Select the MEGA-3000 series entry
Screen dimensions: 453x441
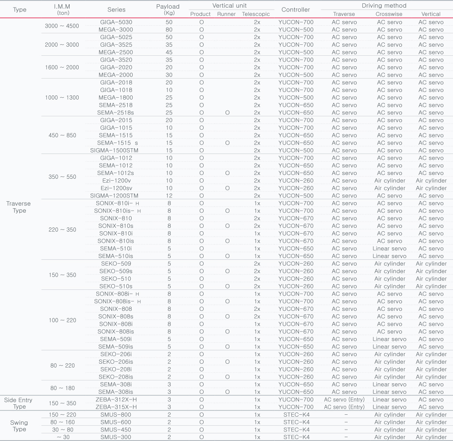[x=116, y=30]
